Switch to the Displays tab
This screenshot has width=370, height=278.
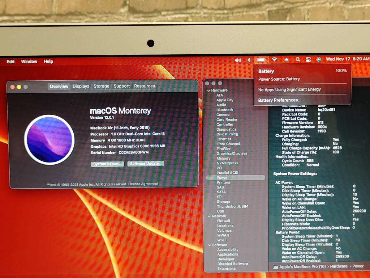(81, 86)
